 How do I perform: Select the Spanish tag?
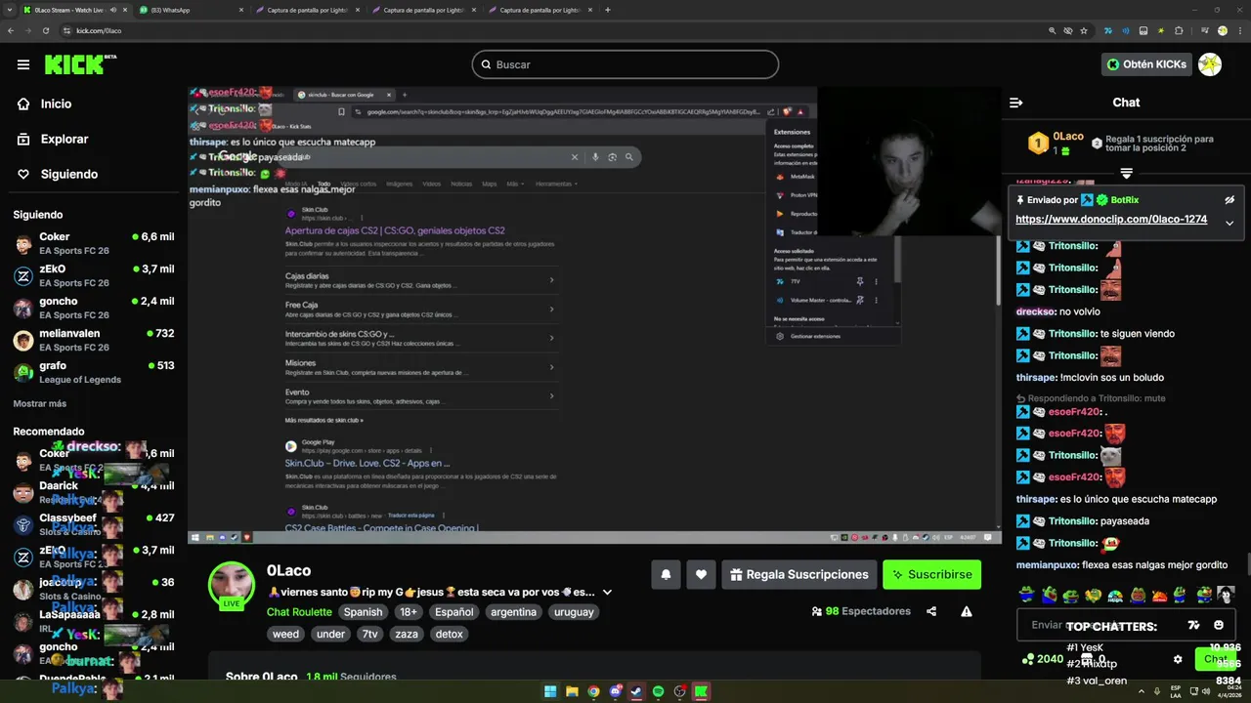pos(363,612)
